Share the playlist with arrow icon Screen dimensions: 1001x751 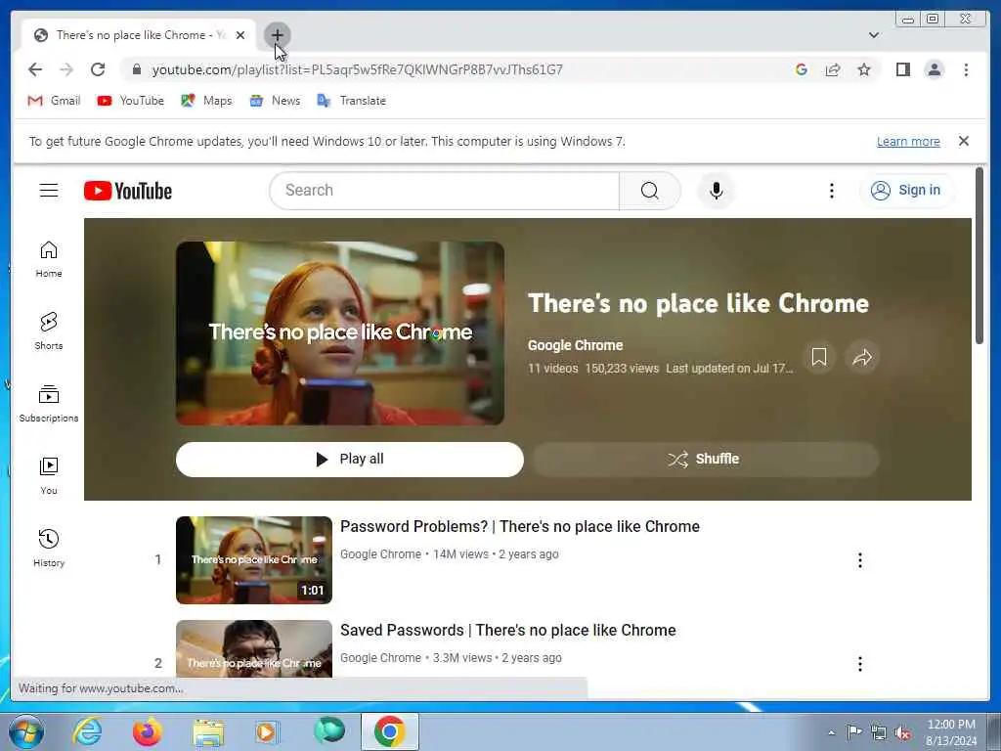(x=862, y=357)
